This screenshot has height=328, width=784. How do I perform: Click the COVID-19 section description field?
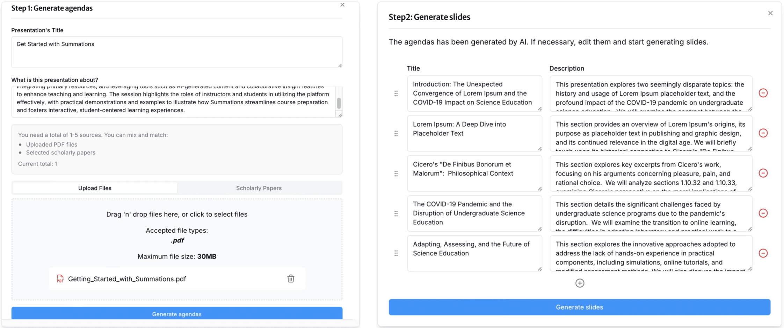click(651, 213)
